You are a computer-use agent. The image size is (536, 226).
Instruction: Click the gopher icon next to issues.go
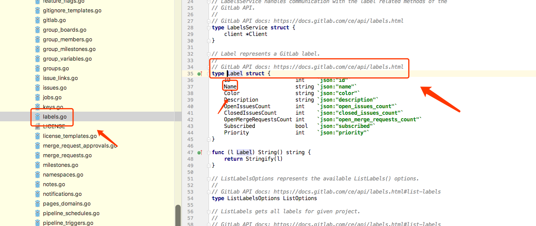pos(37,87)
